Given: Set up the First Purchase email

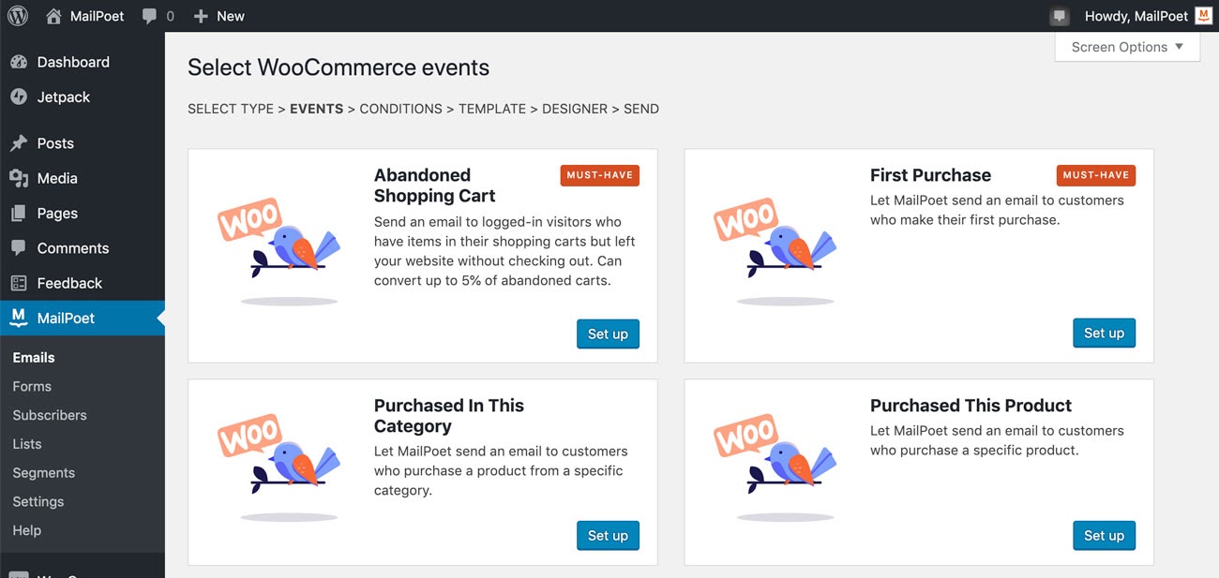Looking at the screenshot, I should [1104, 333].
